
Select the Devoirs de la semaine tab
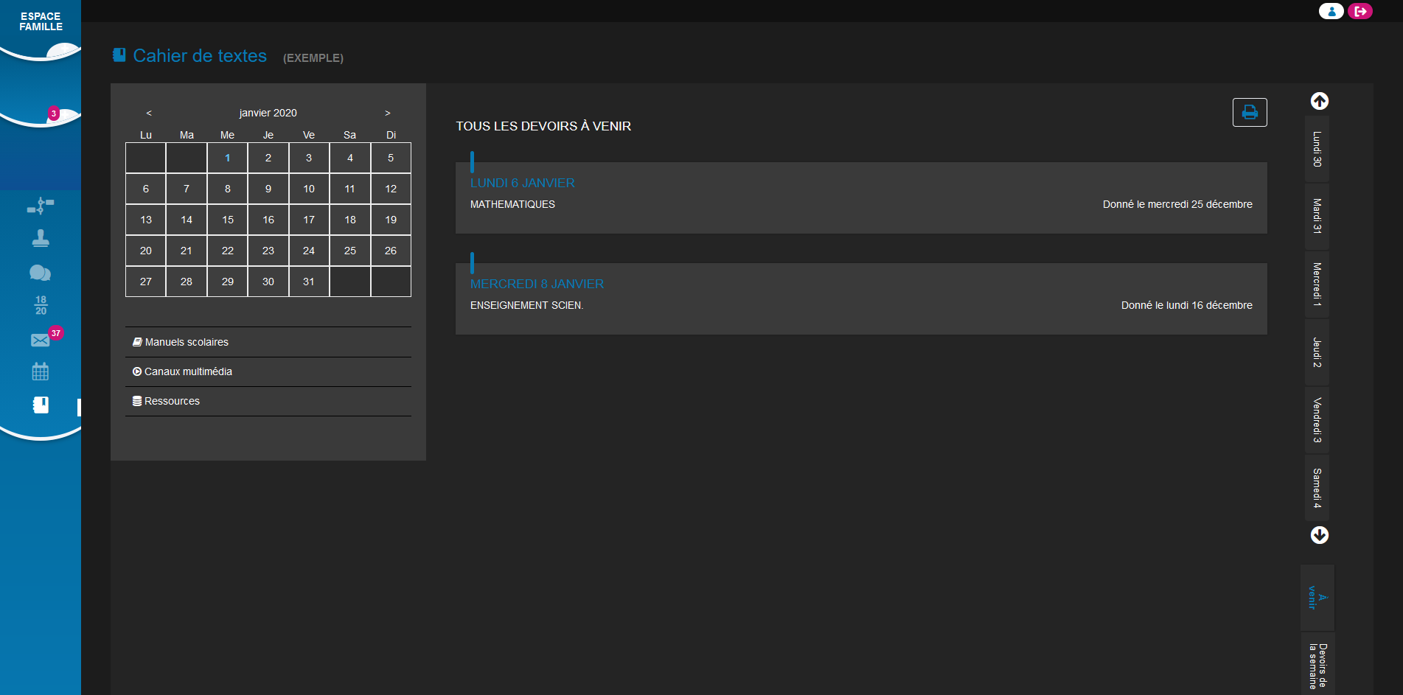tap(1317, 665)
